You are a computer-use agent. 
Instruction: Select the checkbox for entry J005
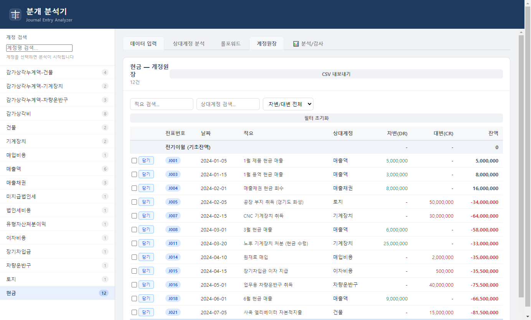(x=134, y=202)
